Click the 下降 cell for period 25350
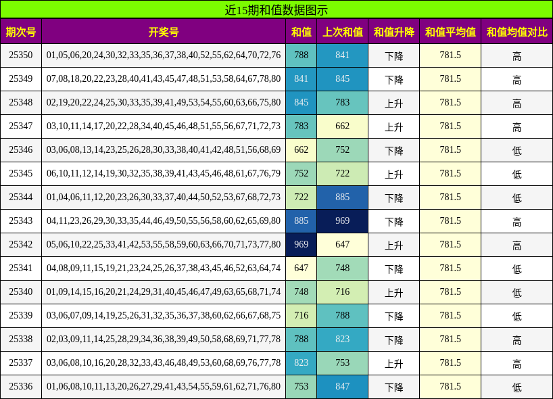Viewport: 553px width, 399px height. 393,55
